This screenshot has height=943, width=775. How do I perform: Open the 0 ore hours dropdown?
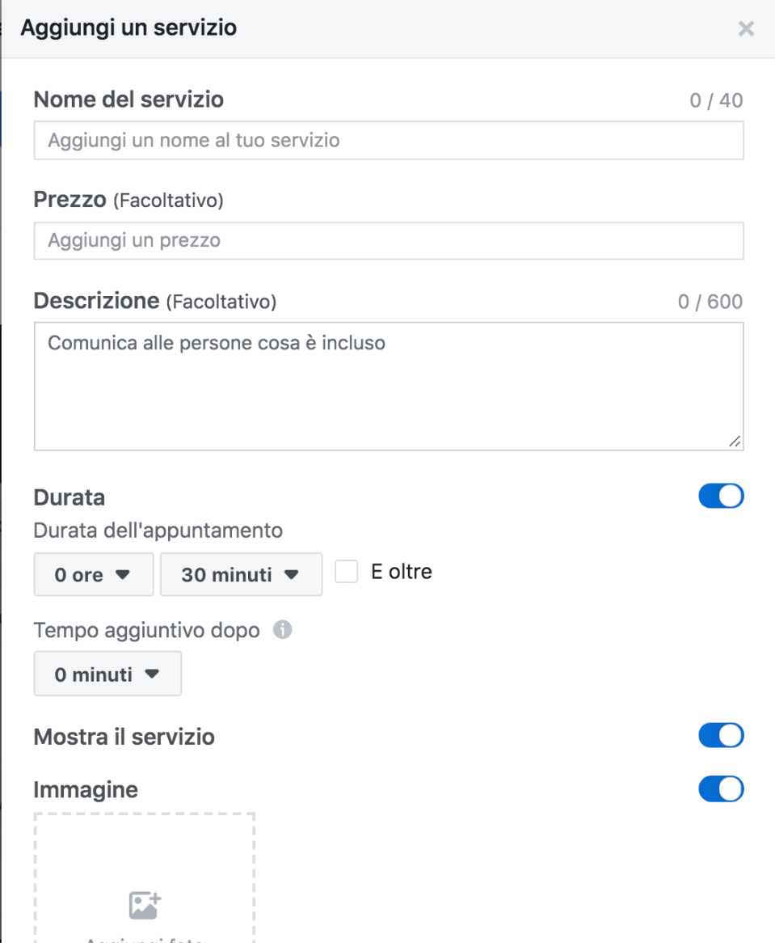pos(93,574)
